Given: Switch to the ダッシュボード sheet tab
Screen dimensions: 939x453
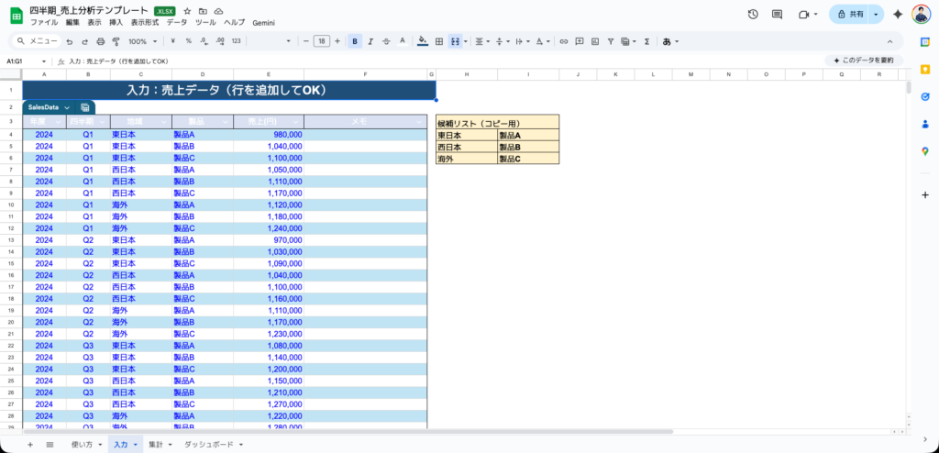Looking at the screenshot, I should coord(213,444).
